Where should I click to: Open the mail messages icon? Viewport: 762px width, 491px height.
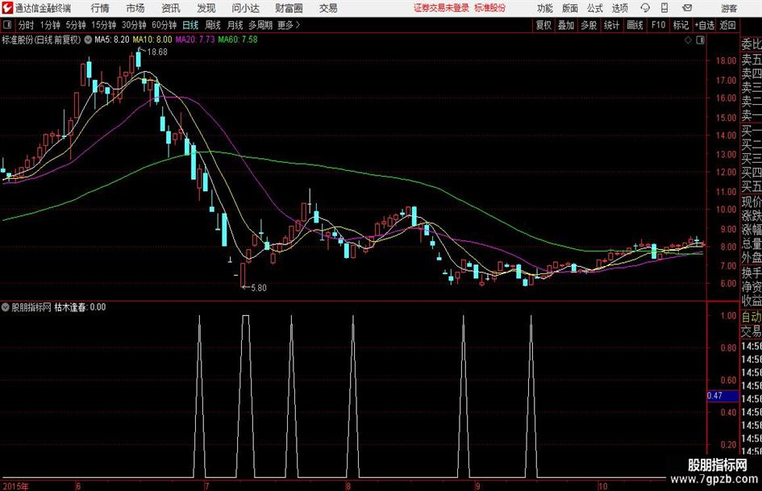(687, 8)
